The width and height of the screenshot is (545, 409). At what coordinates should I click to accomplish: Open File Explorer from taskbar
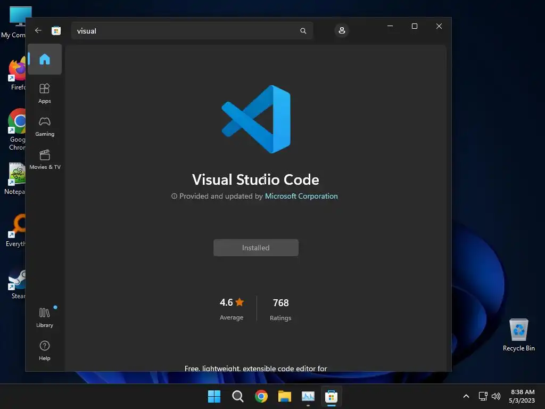[x=285, y=396]
